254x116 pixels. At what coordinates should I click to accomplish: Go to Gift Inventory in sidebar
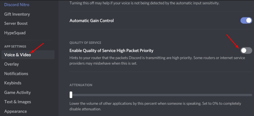pyautogui.click(x=17, y=14)
